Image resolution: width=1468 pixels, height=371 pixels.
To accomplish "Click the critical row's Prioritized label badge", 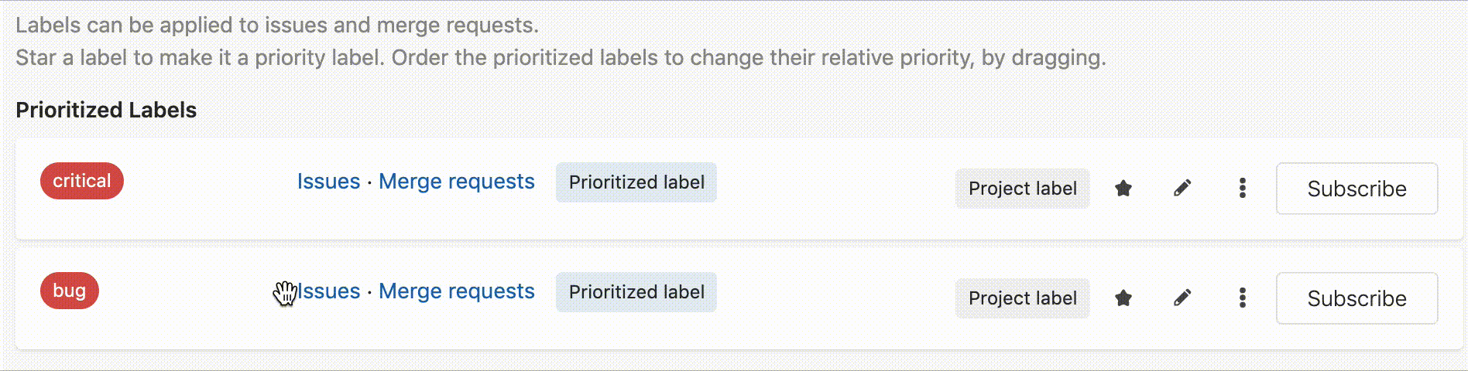I will pos(636,182).
